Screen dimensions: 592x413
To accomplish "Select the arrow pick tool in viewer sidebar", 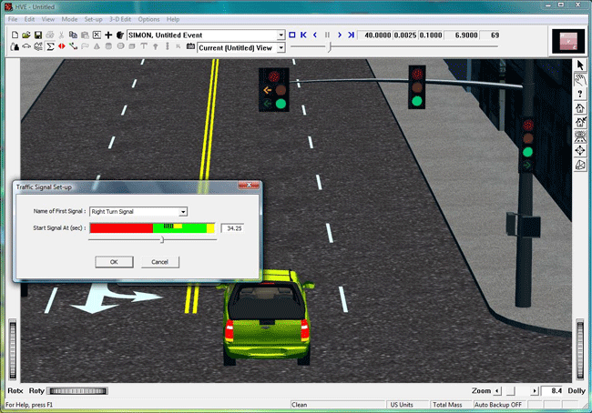I will tap(580, 65).
